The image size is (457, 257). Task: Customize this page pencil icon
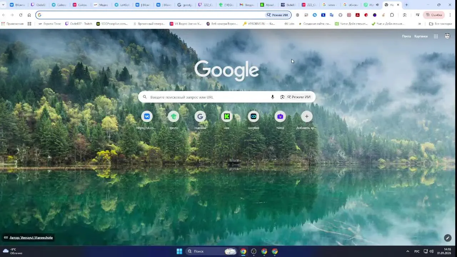[447, 238]
